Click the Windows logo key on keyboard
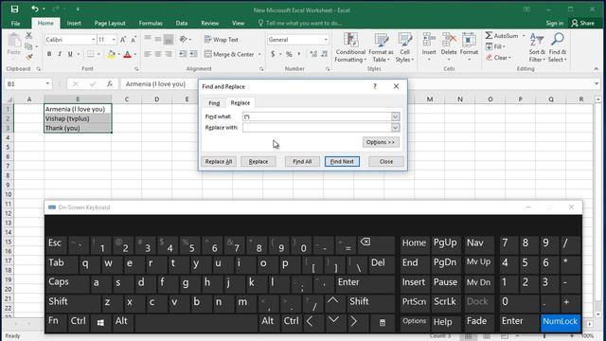The height and width of the screenshot is (341, 606). tap(100, 322)
